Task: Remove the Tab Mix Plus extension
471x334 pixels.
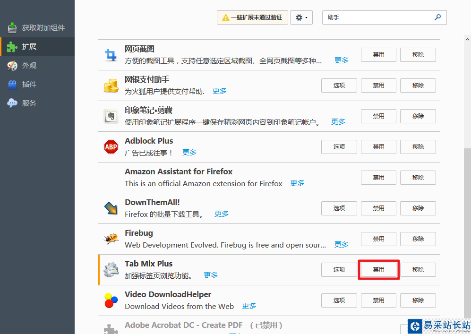Action: (418, 270)
